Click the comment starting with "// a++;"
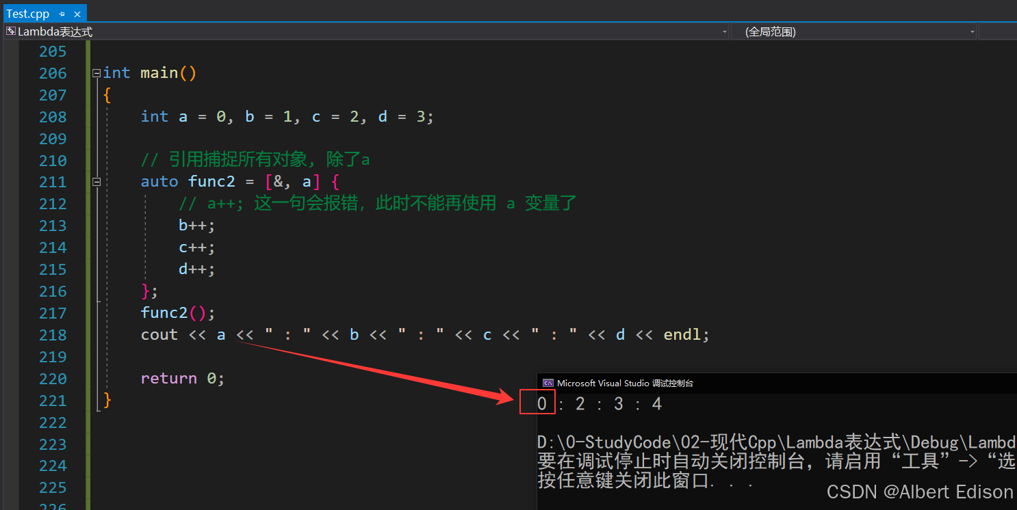Screen dimensions: 1017x510 [x=378, y=204]
